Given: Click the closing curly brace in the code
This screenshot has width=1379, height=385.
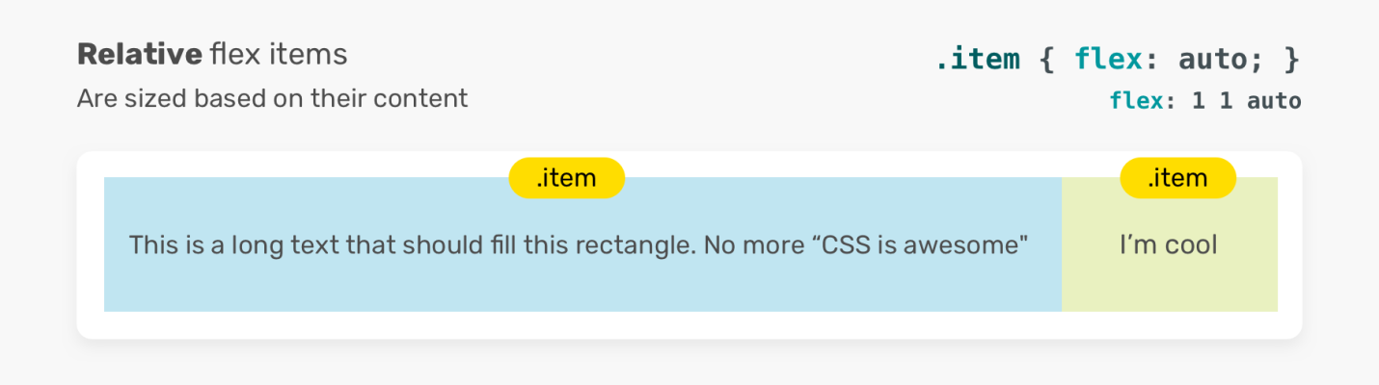Looking at the screenshot, I should click(1291, 60).
